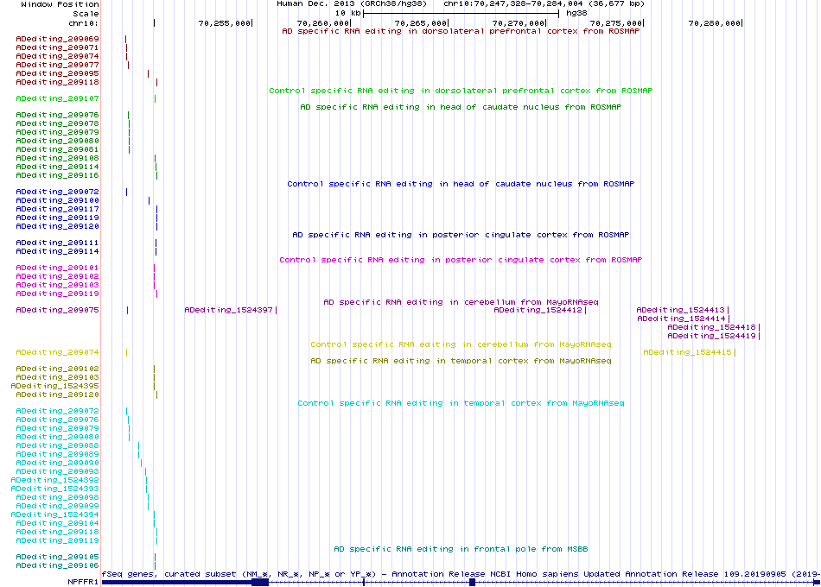
Task: Select the cyan ADediting_1524392 label
Action: click(55, 480)
